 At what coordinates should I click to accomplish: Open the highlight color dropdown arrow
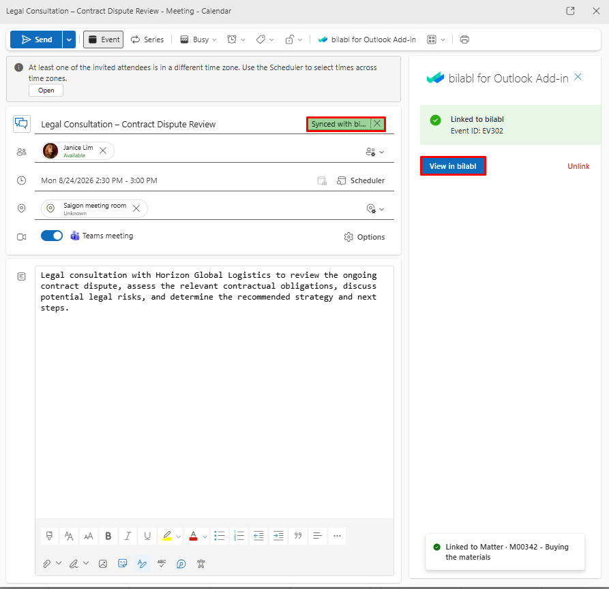(179, 537)
